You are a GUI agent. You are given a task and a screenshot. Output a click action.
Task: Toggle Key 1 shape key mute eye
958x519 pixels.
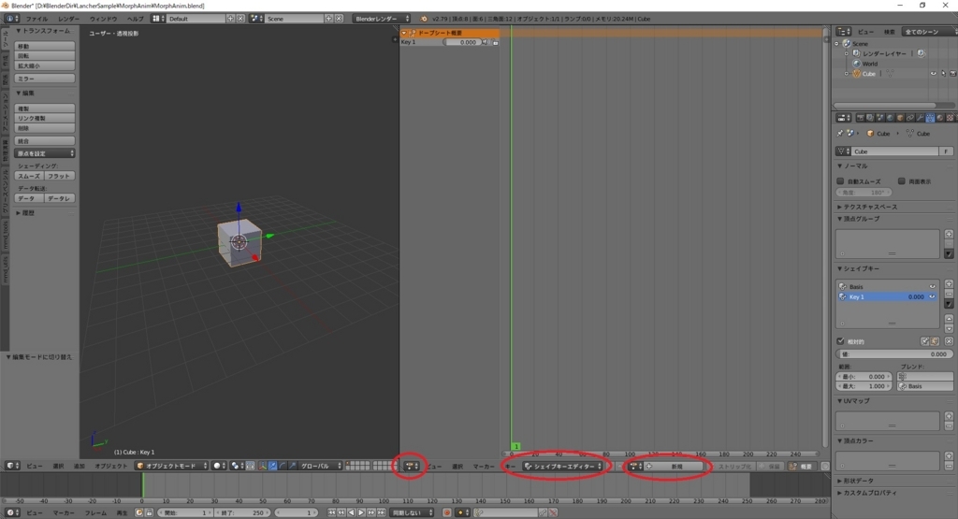coord(933,296)
